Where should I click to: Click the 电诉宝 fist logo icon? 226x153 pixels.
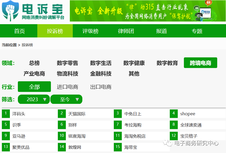click(10, 11)
